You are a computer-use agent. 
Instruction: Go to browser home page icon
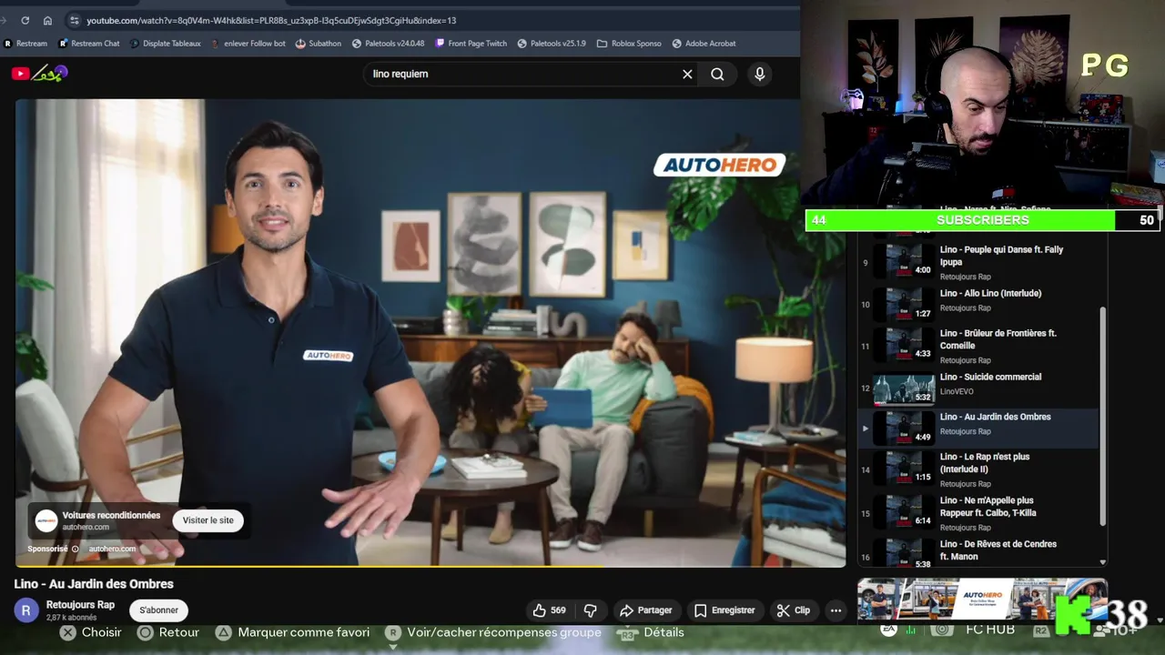point(47,20)
